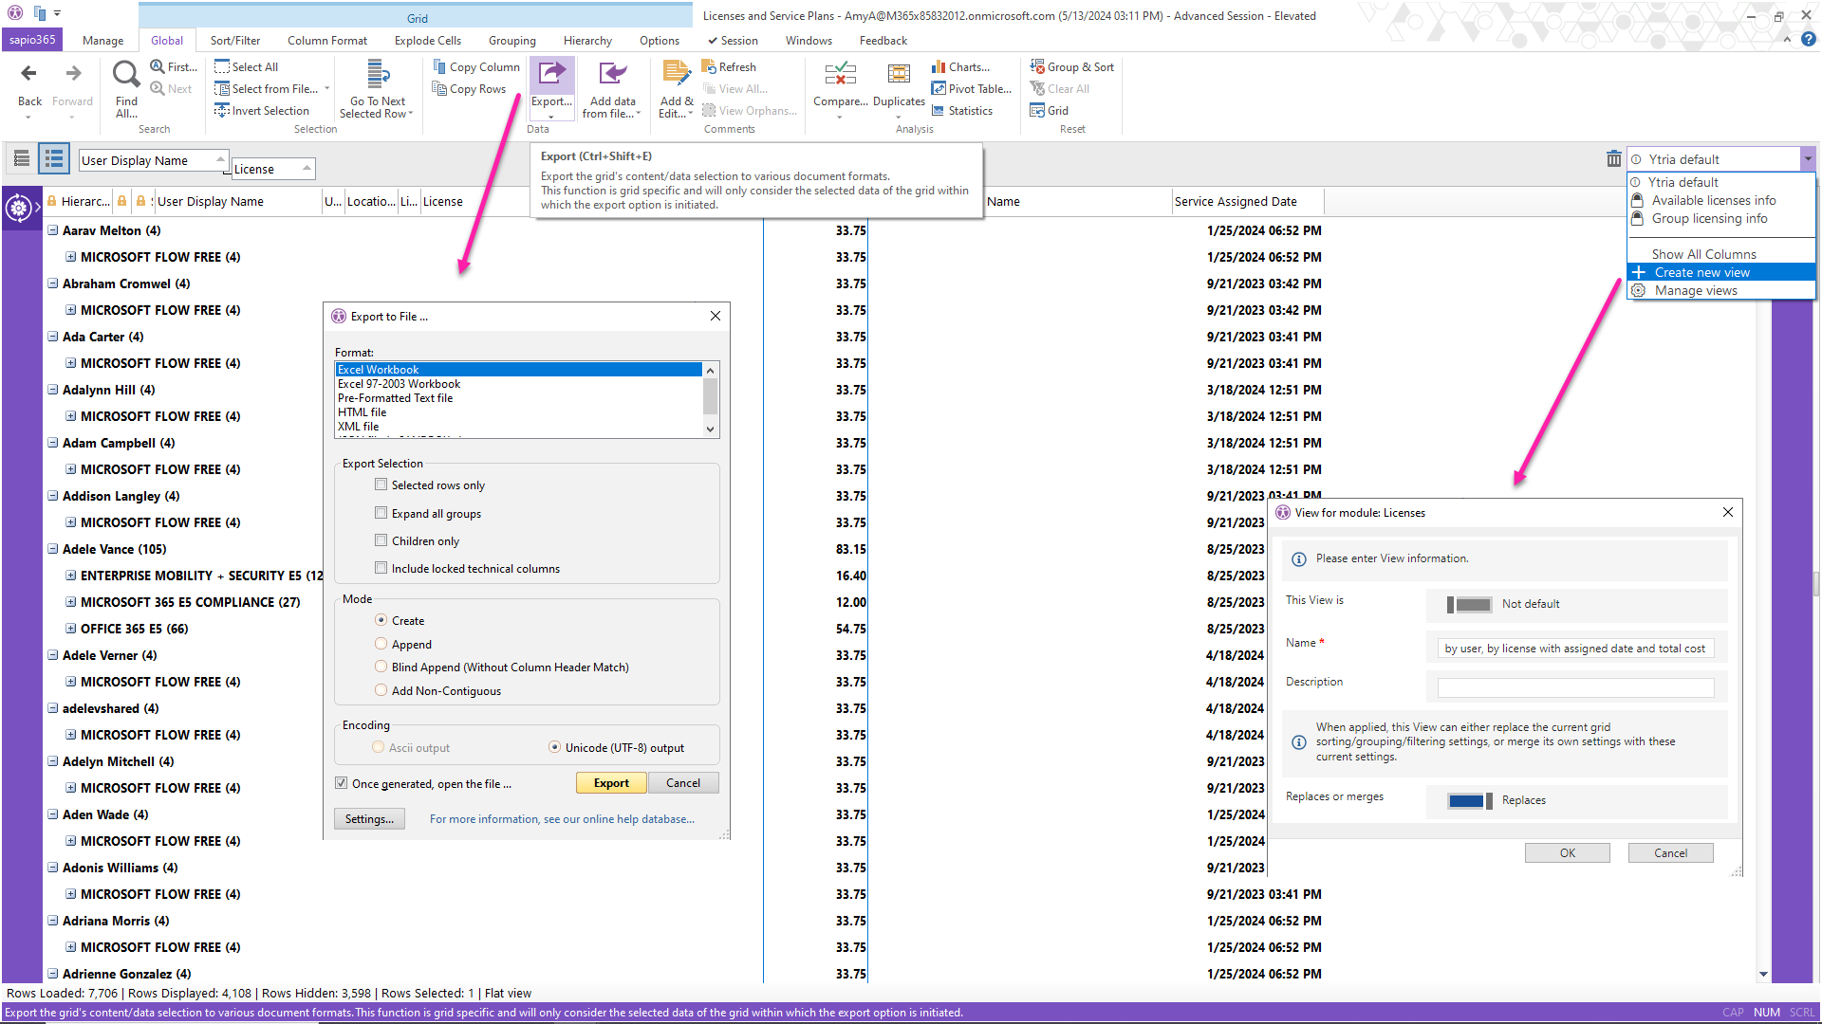This screenshot has height=1024, width=1822.
Task: Toggle the Not default view switch
Action: point(1469,604)
